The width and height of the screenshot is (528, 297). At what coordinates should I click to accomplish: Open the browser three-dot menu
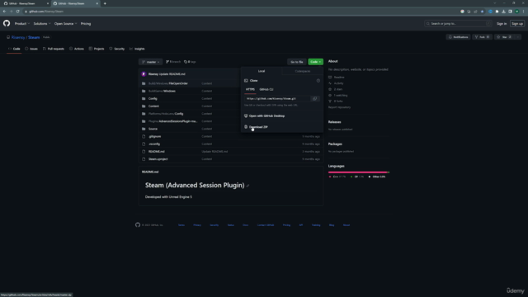[x=523, y=12]
